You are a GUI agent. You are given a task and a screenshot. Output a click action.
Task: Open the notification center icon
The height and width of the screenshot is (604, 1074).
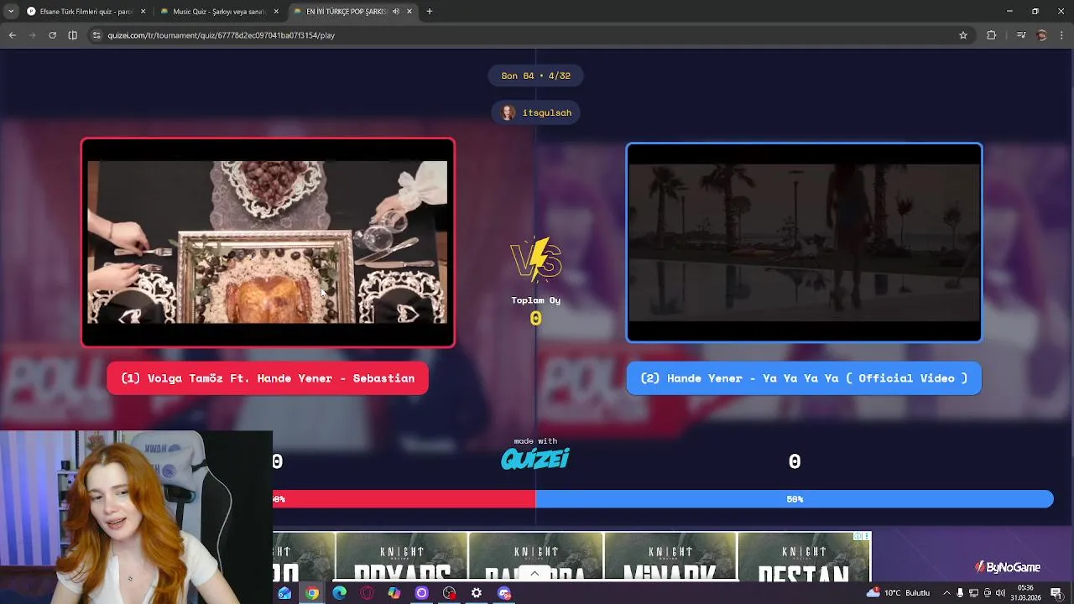[1056, 593]
